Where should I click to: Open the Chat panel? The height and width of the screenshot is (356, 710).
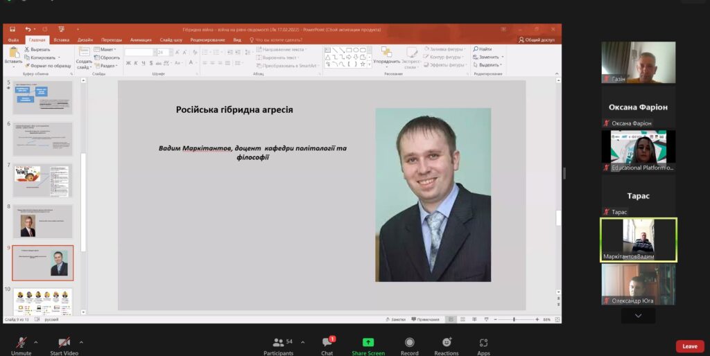pyautogui.click(x=327, y=343)
